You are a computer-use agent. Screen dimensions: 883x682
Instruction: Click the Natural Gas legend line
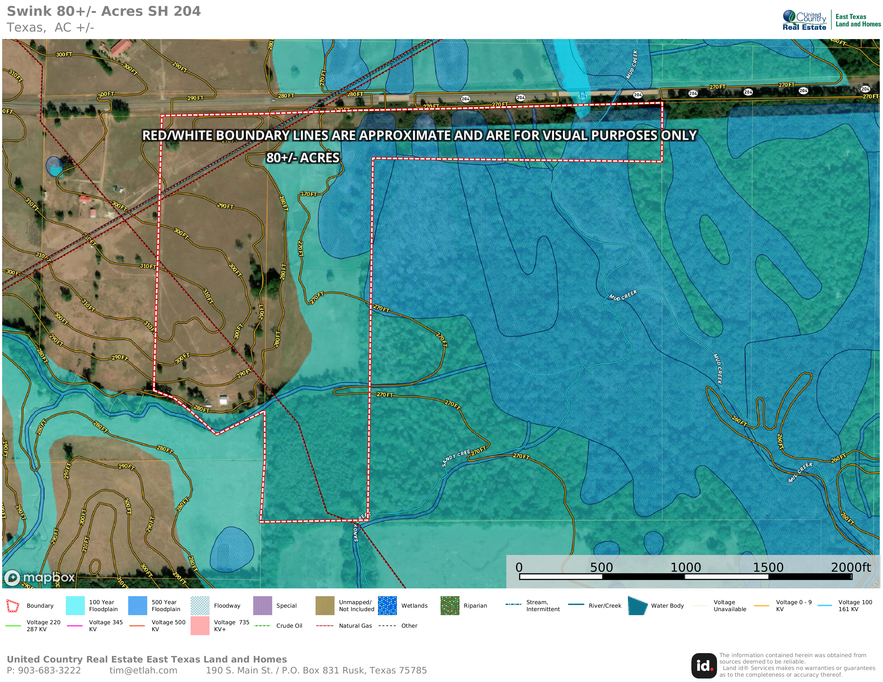click(325, 626)
